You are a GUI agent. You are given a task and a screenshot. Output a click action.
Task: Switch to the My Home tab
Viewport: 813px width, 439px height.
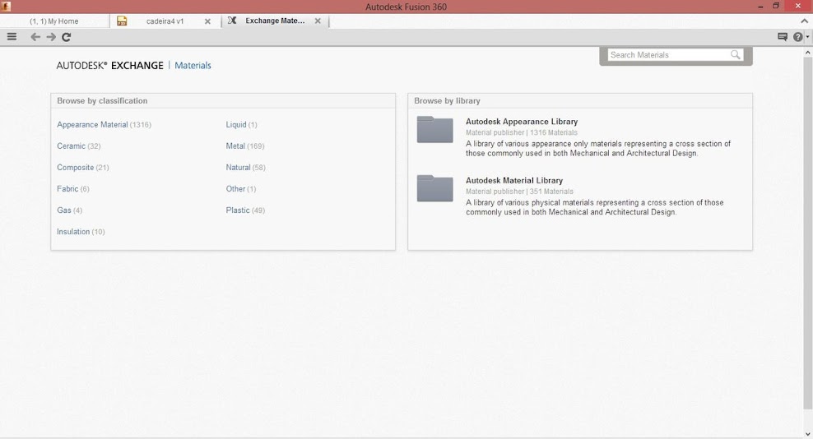pyautogui.click(x=54, y=21)
